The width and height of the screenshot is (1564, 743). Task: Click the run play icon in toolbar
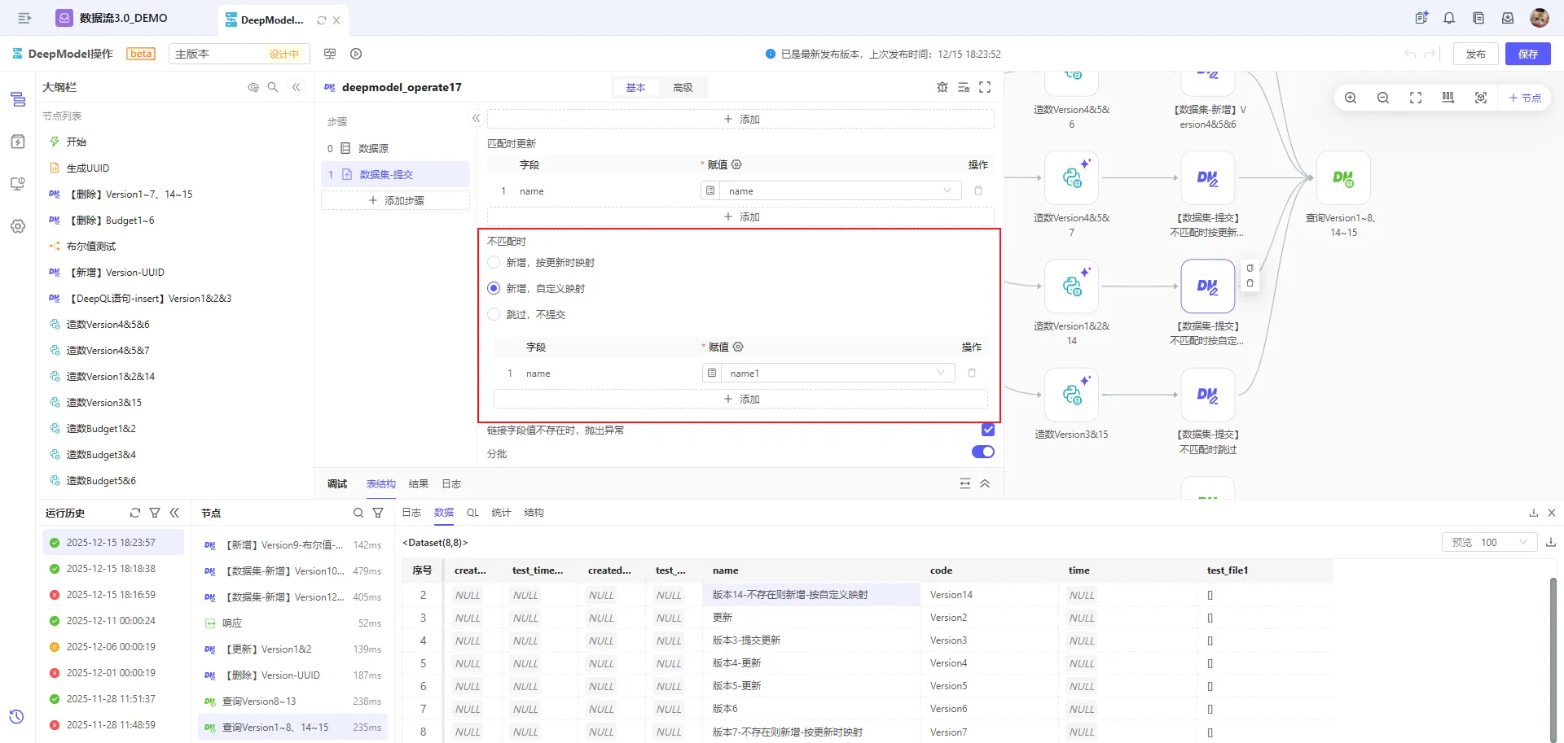[x=356, y=54]
